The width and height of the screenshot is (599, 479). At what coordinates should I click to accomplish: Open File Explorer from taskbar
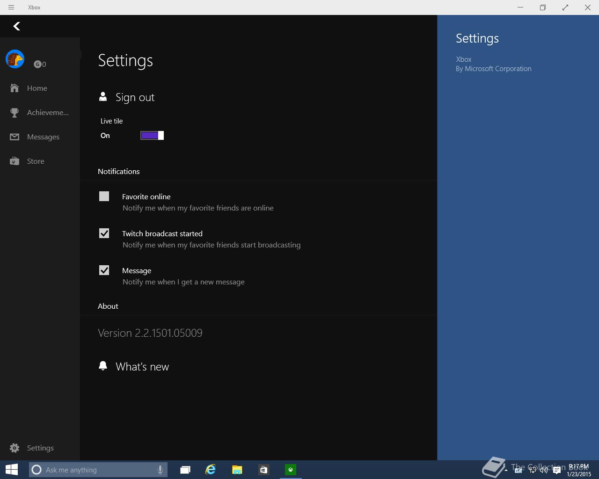pos(237,470)
